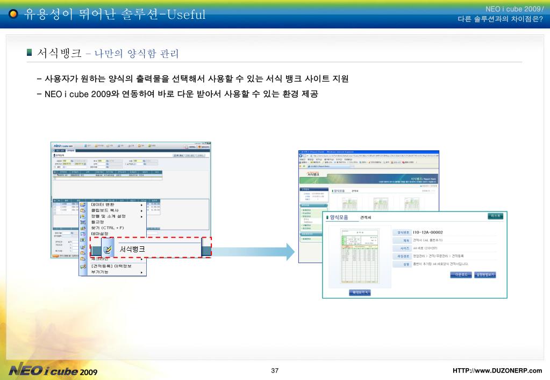Click the browser address bar in Report Bank window

click(x=374, y=156)
